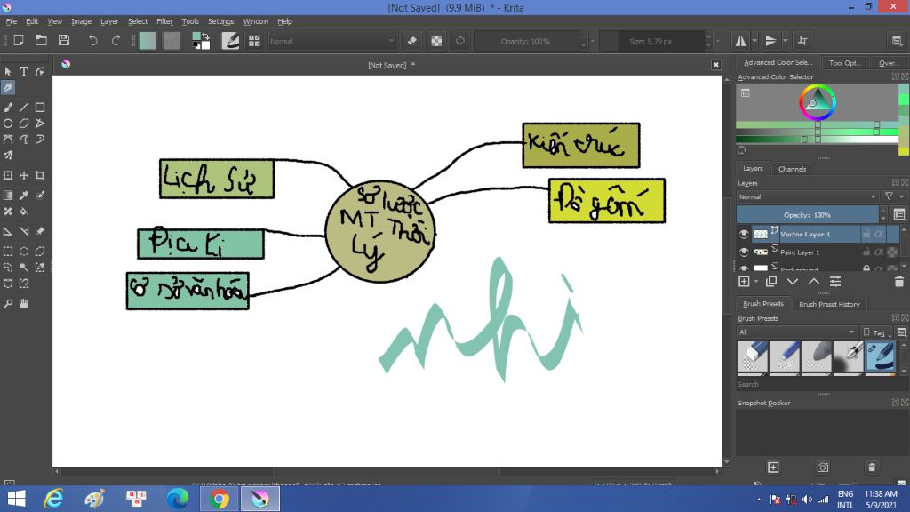The image size is (910, 512).
Task: Select the Rectangular Selection tool
Action: pyautogui.click(x=8, y=252)
